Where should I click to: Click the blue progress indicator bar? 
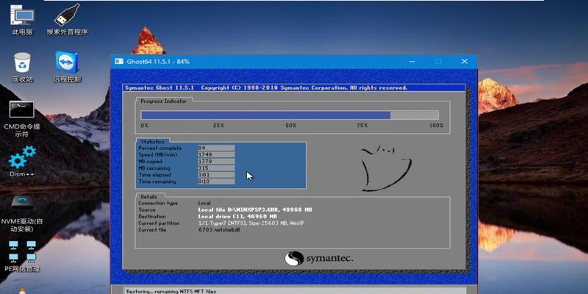click(290, 115)
